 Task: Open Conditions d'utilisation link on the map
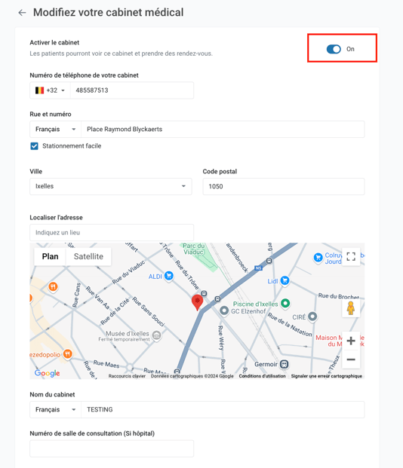[262, 376]
